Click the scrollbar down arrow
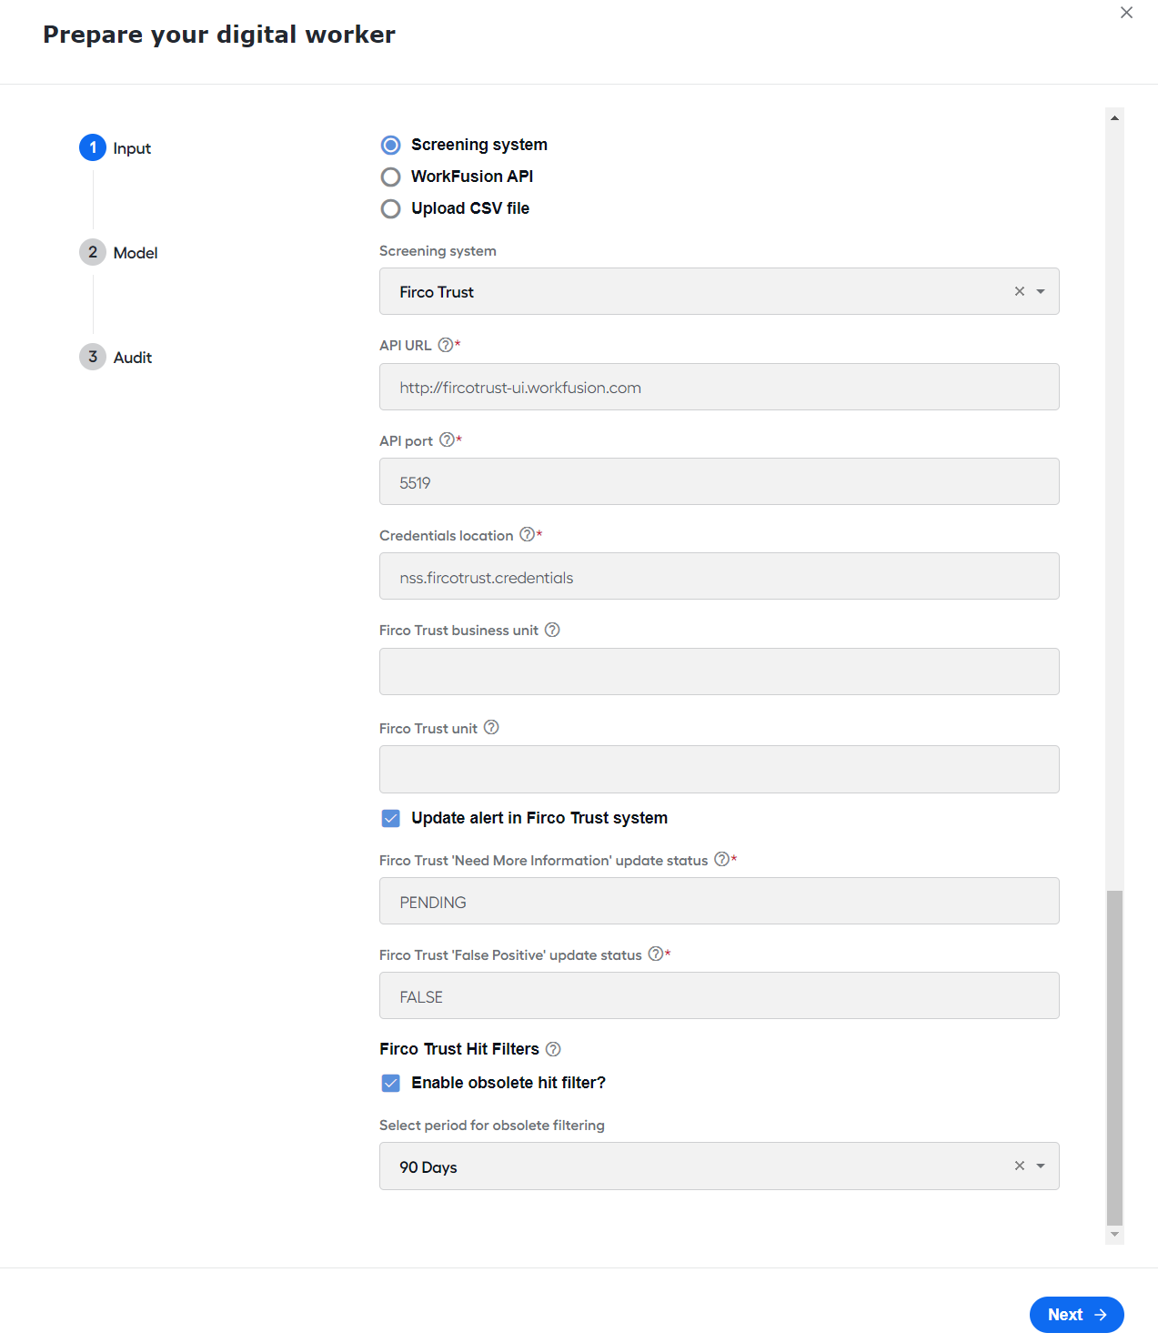 pyautogui.click(x=1114, y=1235)
